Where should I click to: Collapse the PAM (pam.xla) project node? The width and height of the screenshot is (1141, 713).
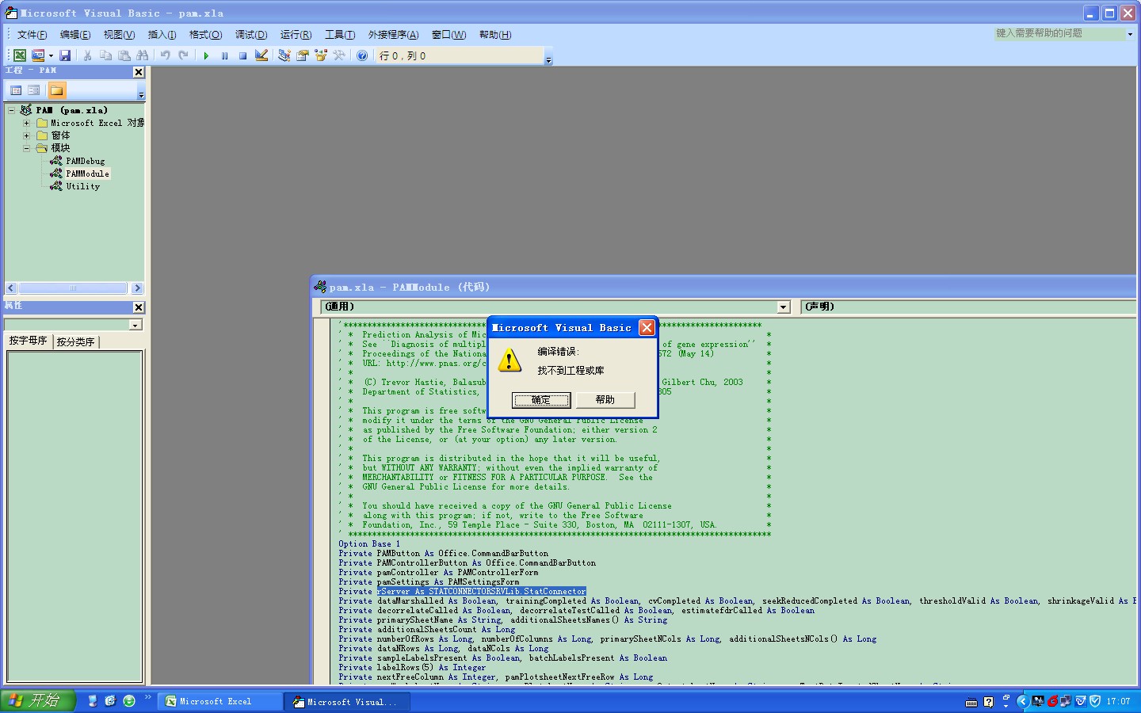click(x=11, y=110)
